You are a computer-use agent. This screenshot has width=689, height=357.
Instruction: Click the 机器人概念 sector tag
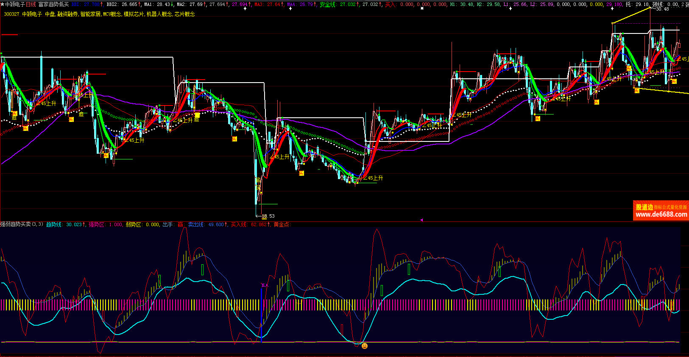[159, 14]
